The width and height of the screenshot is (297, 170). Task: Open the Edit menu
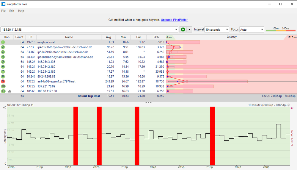tap(12, 11)
